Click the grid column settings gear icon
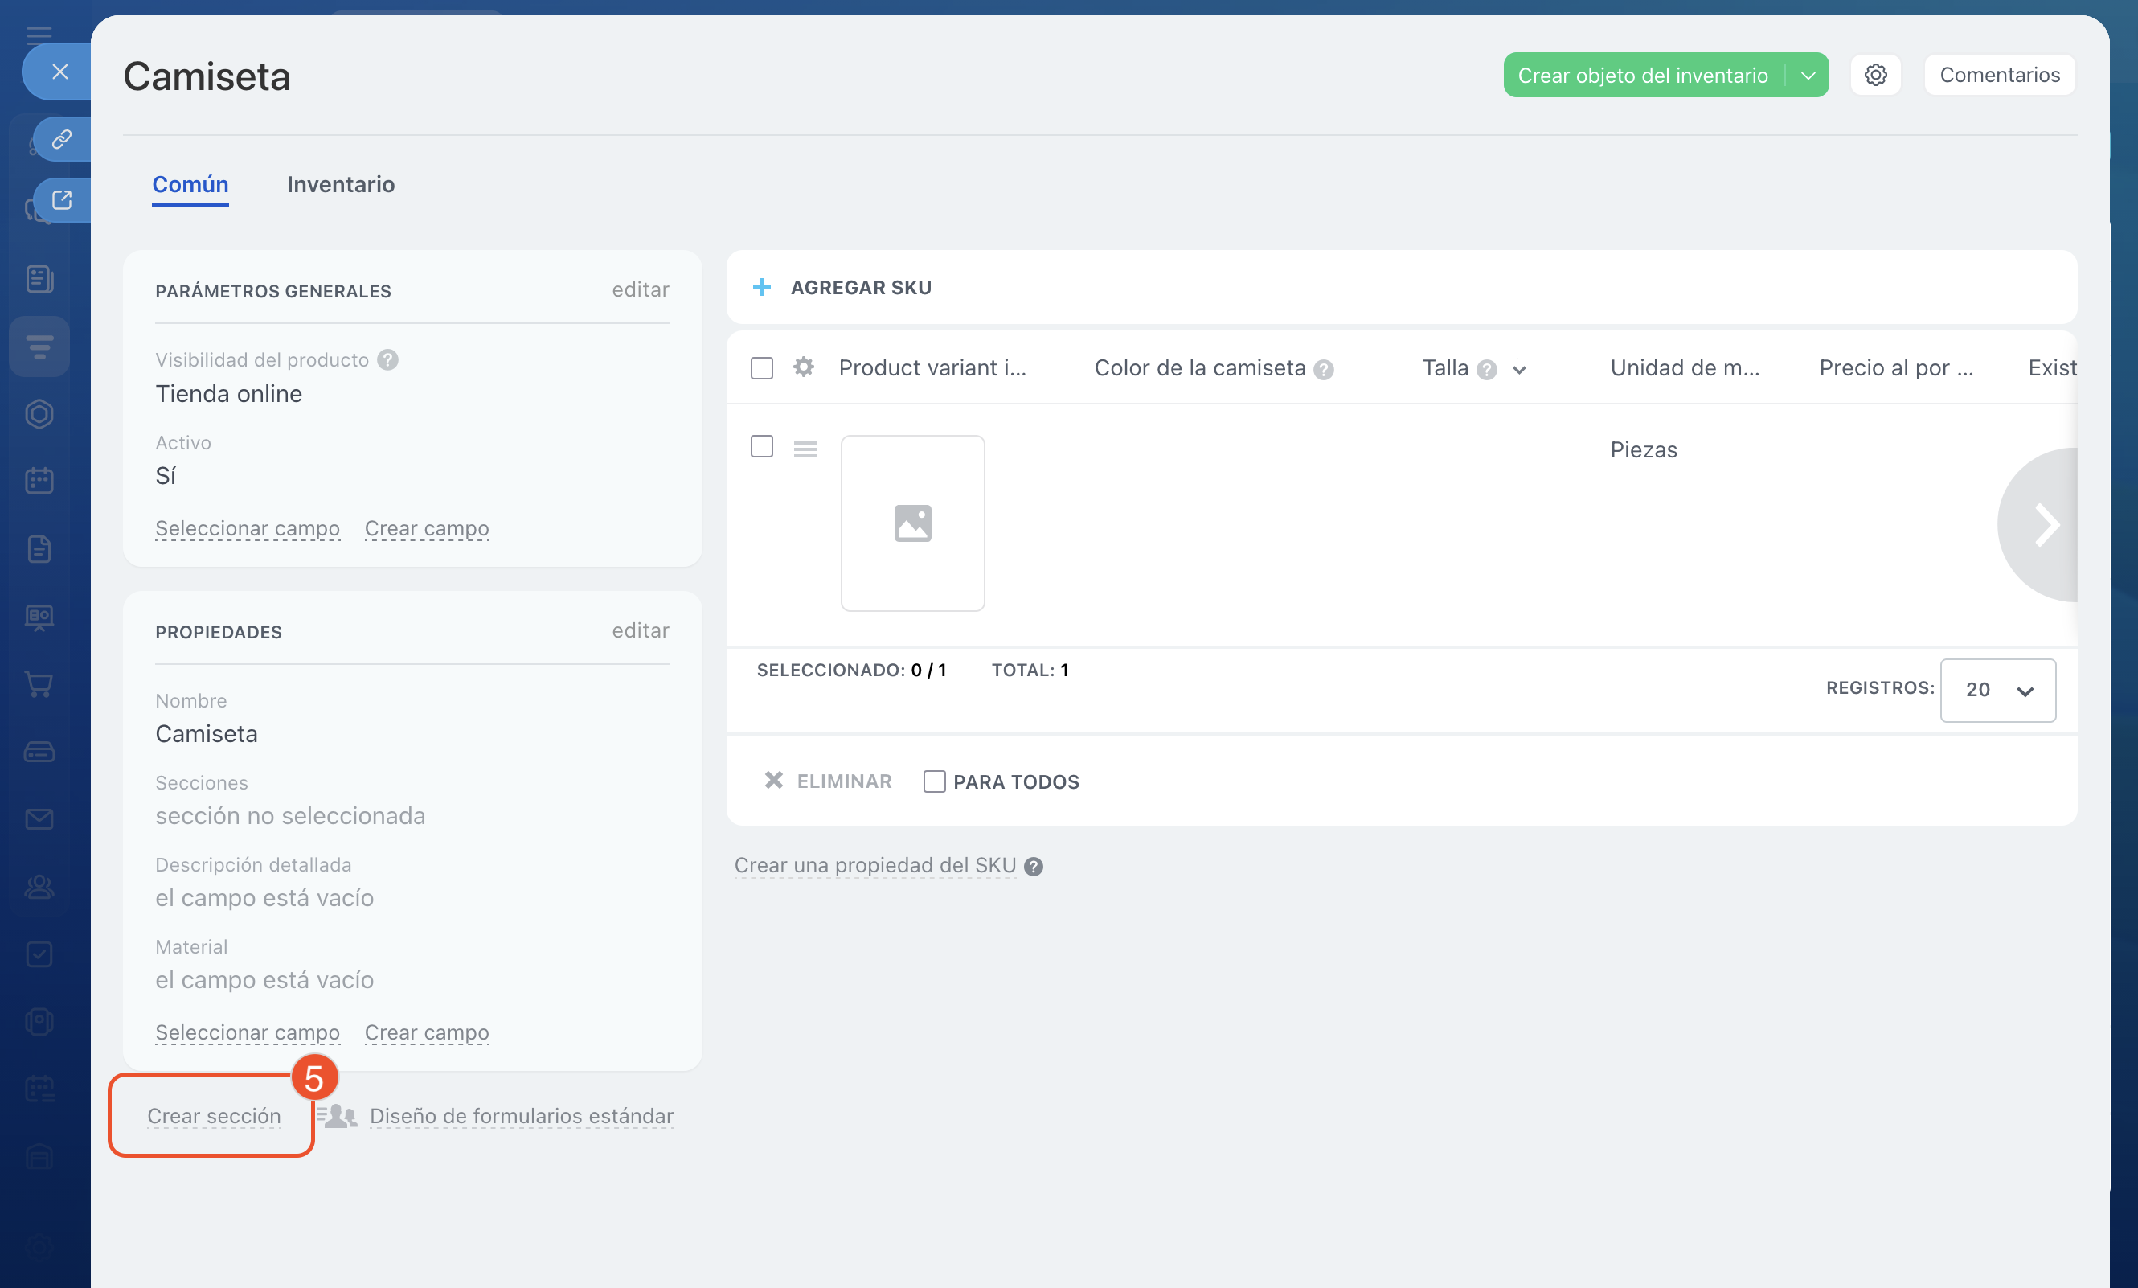The width and height of the screenshot is (2138, 1288). pyautogui.click(x=804, y=367)
